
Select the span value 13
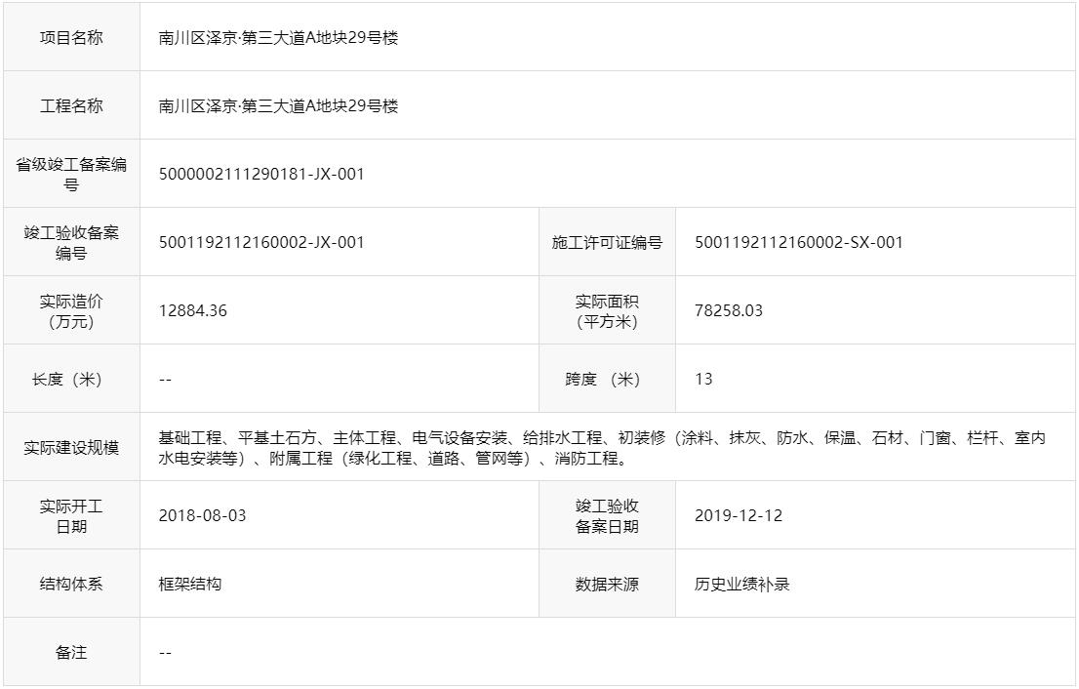[703, 379]
